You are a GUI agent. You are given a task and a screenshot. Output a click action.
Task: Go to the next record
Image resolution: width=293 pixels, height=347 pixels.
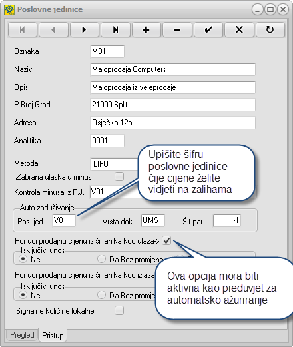(x=85, y=29)
